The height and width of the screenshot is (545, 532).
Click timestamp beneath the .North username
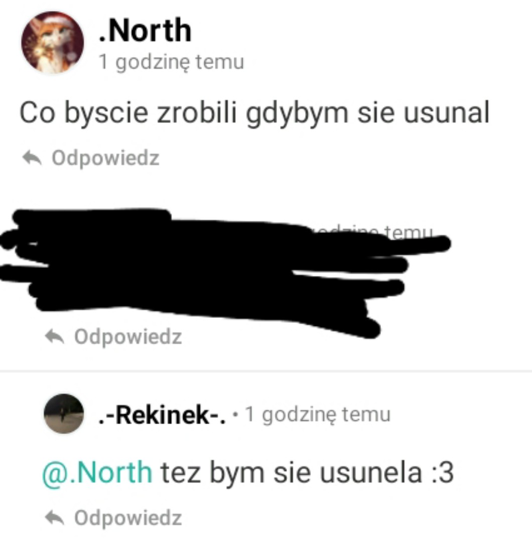(171, 62)
